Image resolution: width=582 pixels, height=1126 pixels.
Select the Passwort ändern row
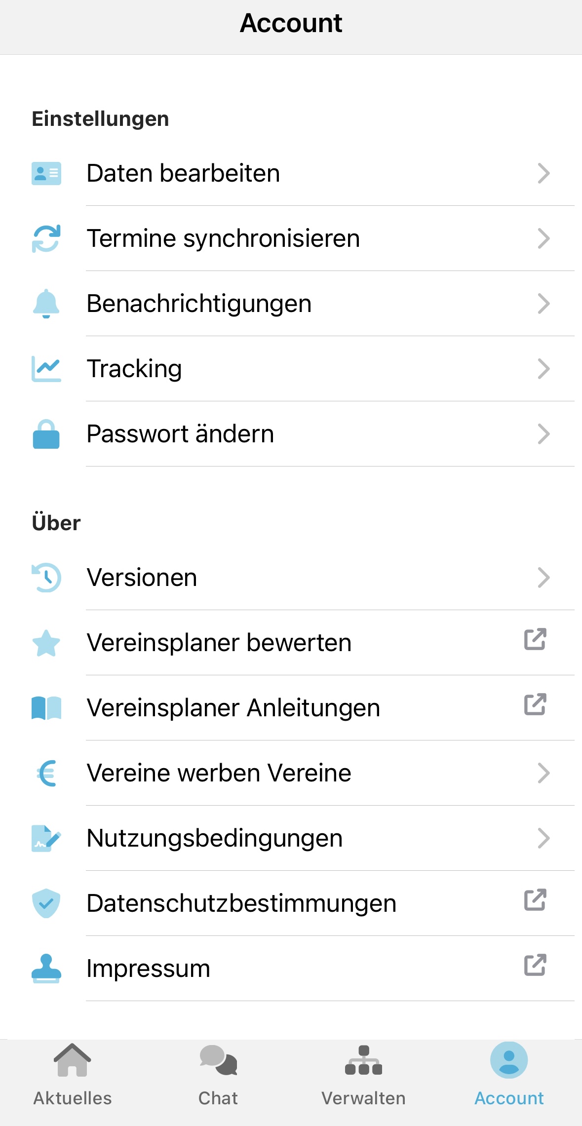tap(291, 434)
